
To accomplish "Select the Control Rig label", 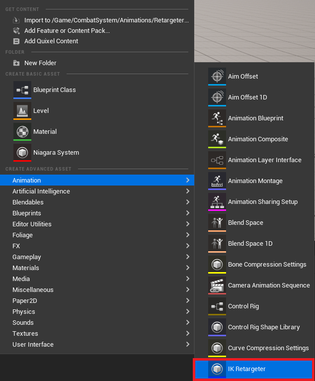I will [243, 306].
